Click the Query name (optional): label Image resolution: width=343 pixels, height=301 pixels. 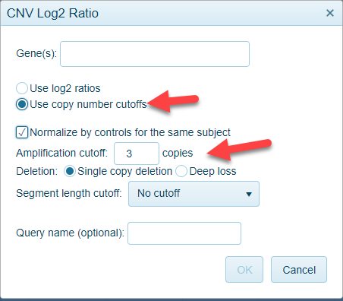coord(70,233)
